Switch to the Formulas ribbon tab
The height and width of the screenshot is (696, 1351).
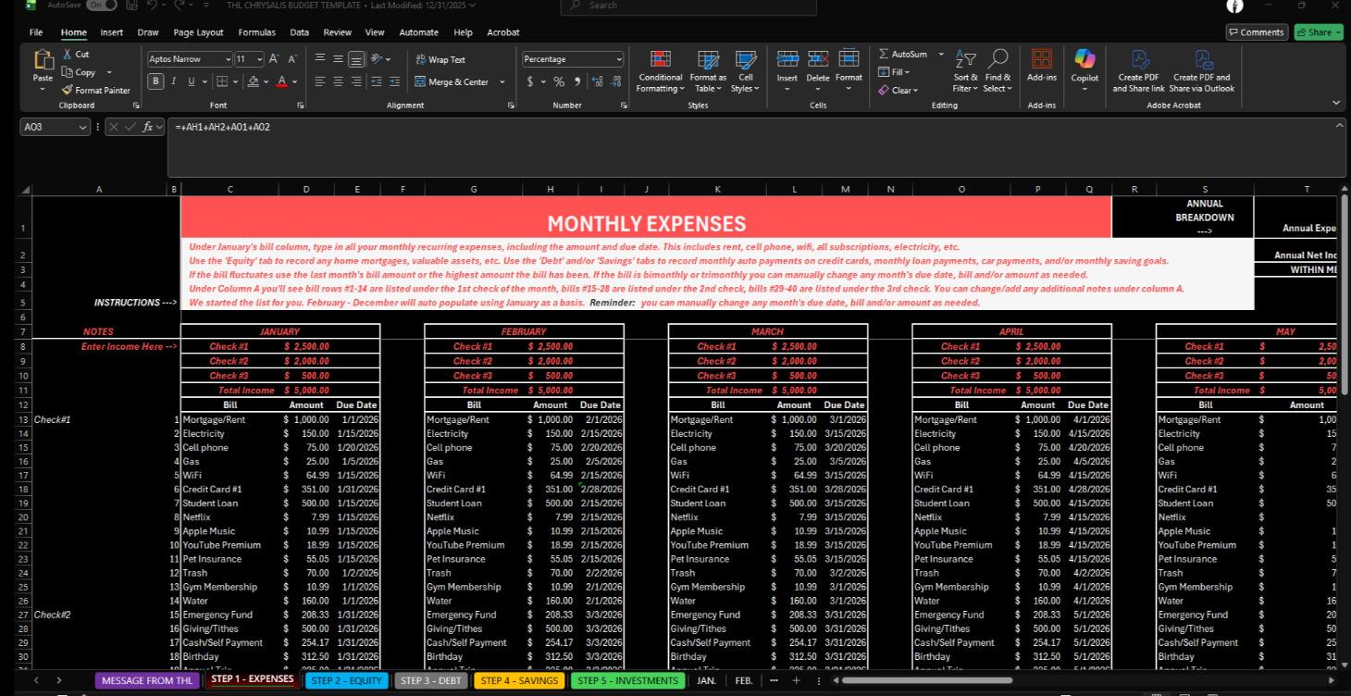pos(256,31)
